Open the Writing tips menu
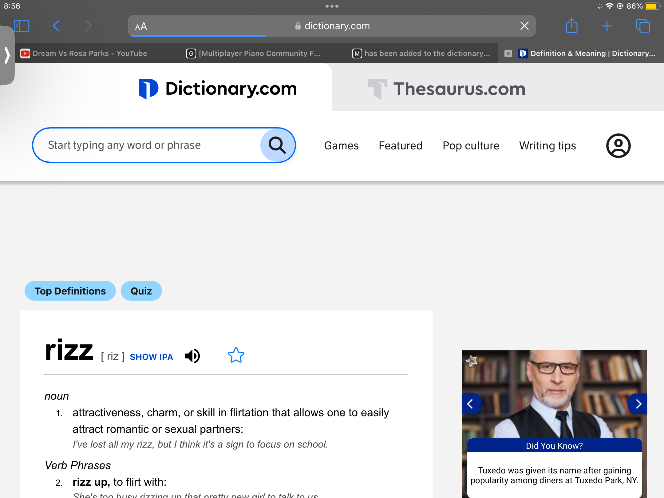This screenshot has height=498, width=664. click(x=548, y=146)
